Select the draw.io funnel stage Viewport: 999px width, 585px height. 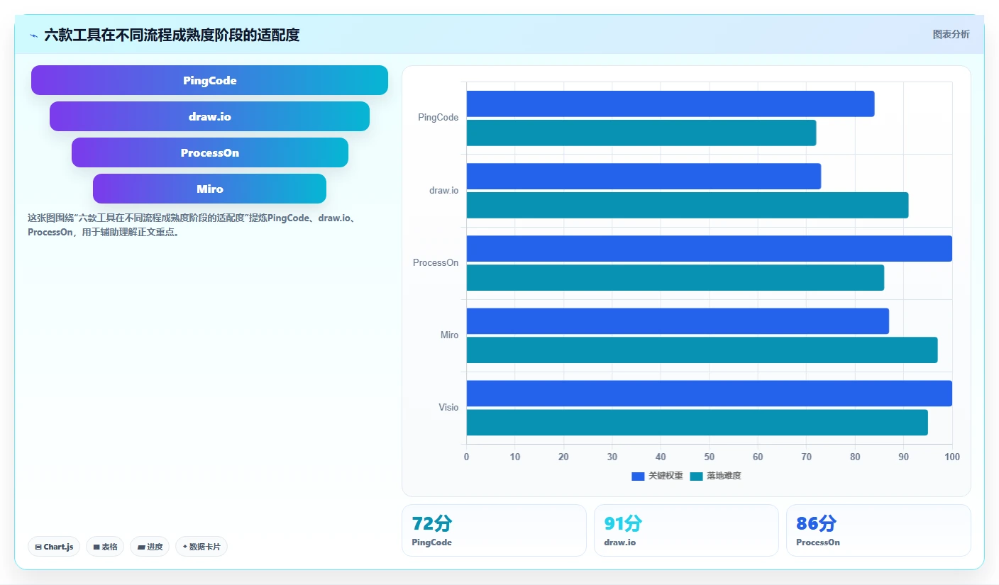209,116
